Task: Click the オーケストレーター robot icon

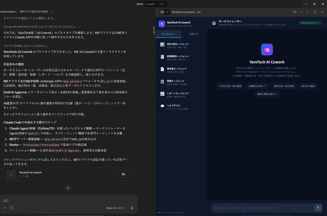Action: point(214,23)
